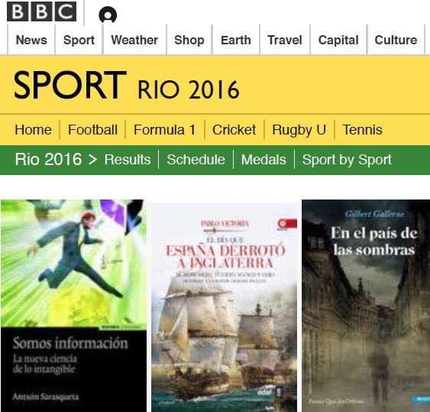The height and width of the screenshot is (412, 430).
Task: Visit the Travel section
Action: (x=285, y=40)
